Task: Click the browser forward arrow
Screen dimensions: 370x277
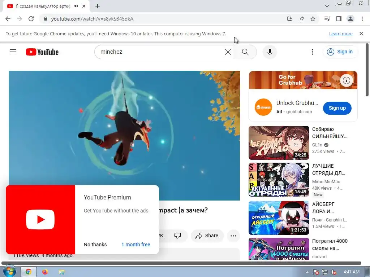Action: point(20,19)
